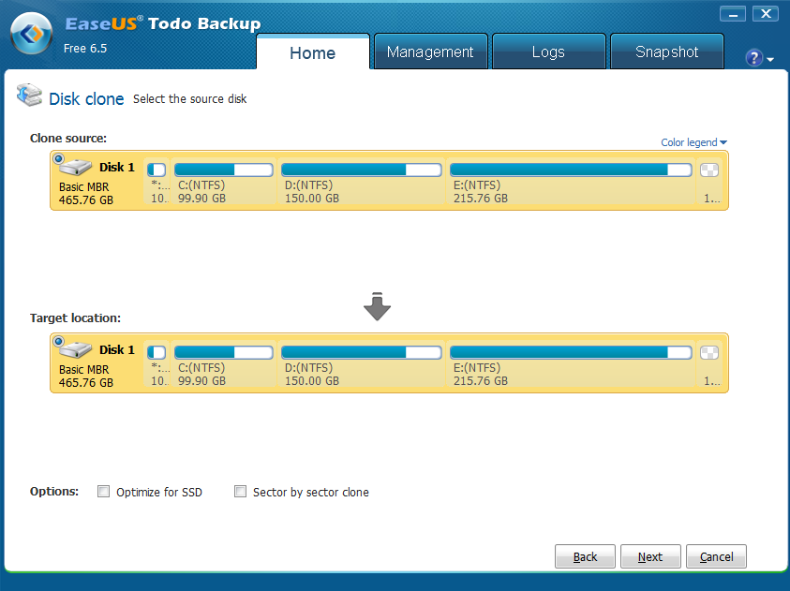
Task: Click the Sector by sector clone label
Action: (311, 492)
